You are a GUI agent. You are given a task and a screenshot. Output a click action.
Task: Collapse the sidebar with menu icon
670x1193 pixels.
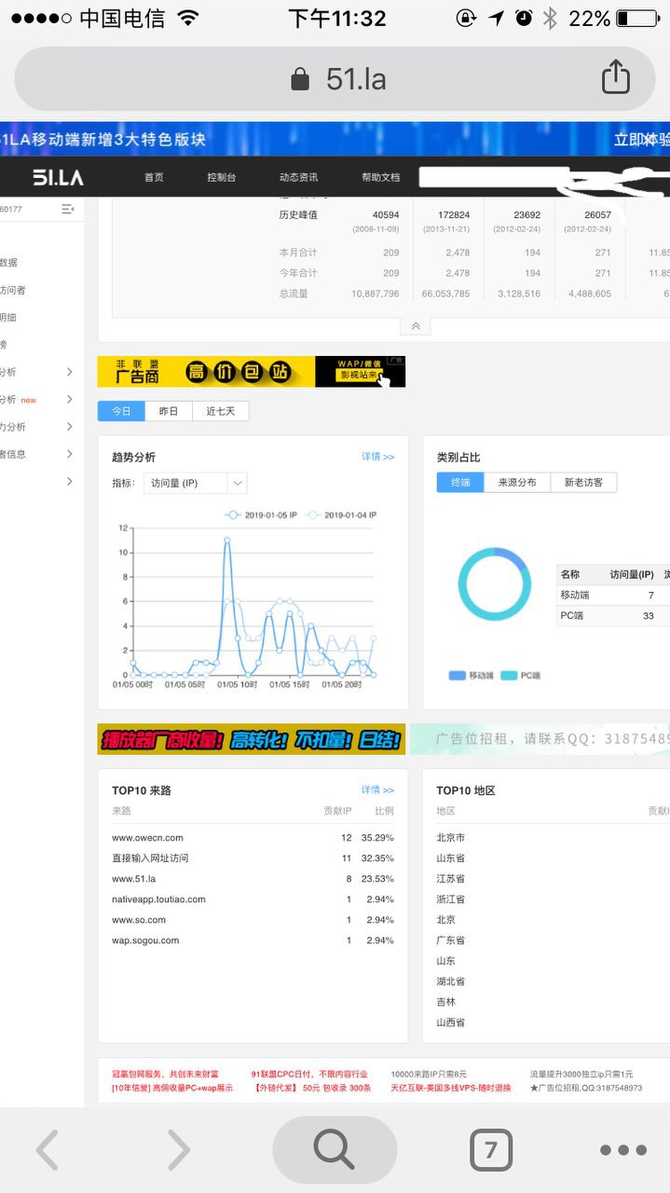[x=68, y=209]
